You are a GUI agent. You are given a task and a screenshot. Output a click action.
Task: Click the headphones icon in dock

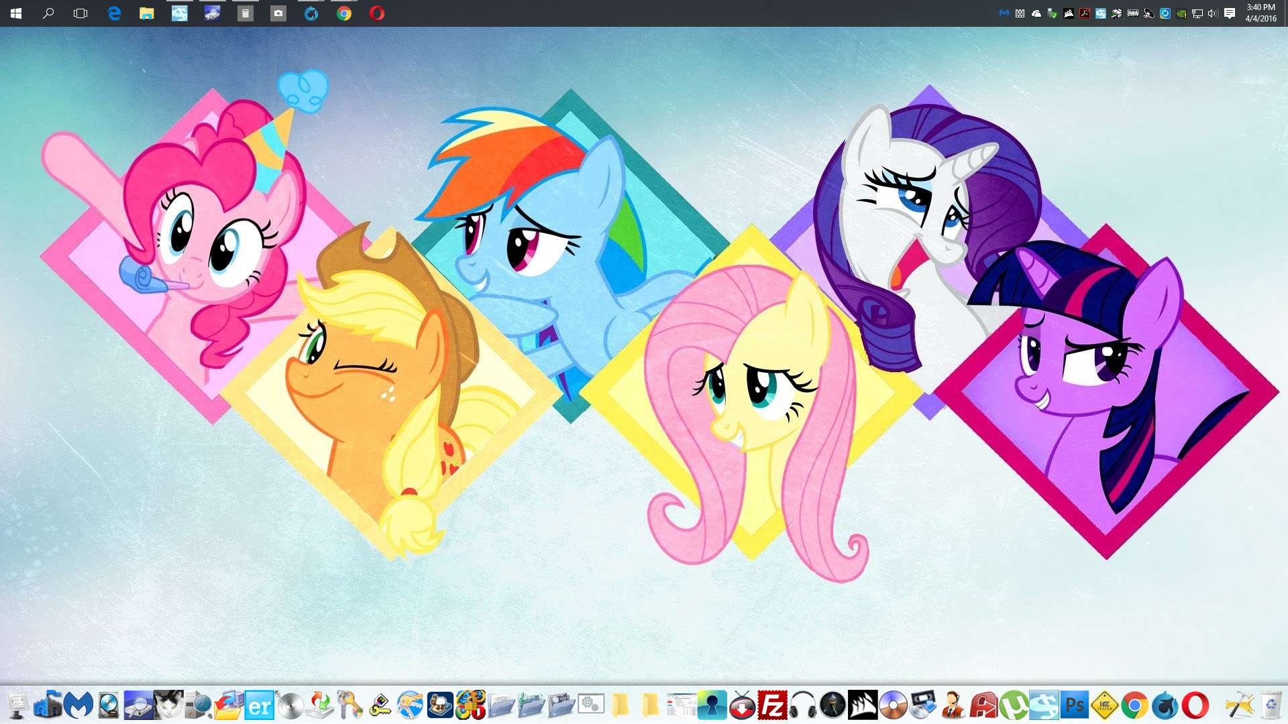802,705
